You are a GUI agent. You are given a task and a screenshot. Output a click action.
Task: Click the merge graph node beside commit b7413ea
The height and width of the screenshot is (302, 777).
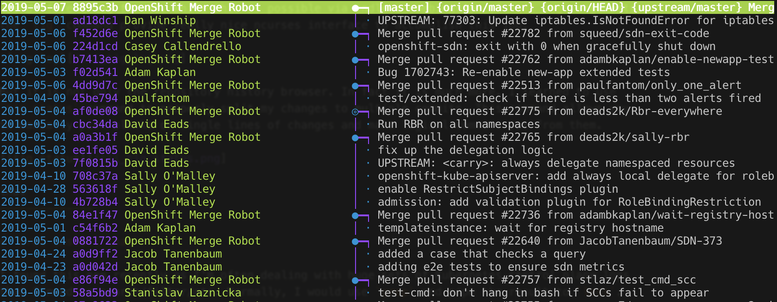pyautogui.click(x=355, y=60)
